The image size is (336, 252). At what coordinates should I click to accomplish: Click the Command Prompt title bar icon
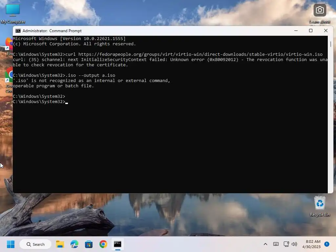pyautogui.click(x=18, y=31)
